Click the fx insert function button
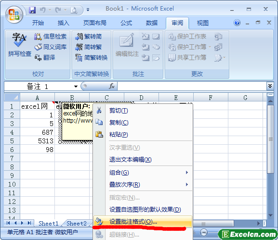The image size is (278, 240). pyautogui.click(x=111, y=87)
